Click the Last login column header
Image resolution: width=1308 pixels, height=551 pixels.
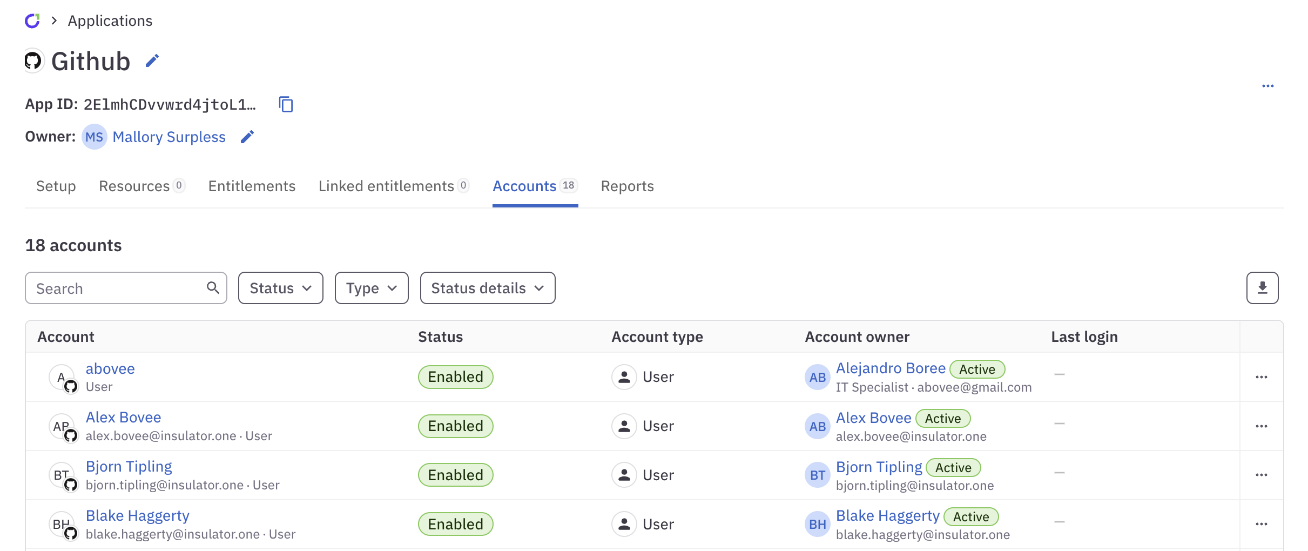(1084, 337)
